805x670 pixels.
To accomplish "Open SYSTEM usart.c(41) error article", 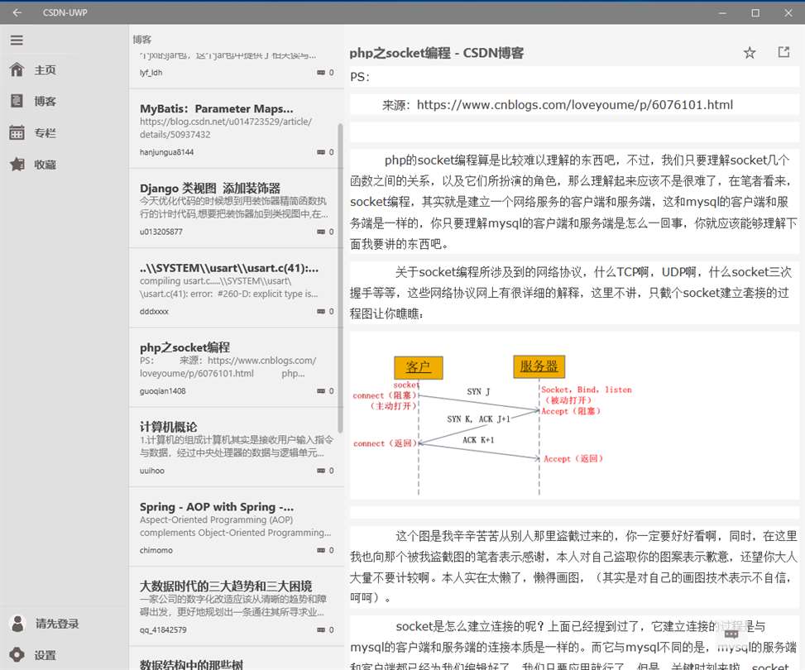I will pos(236,288).
